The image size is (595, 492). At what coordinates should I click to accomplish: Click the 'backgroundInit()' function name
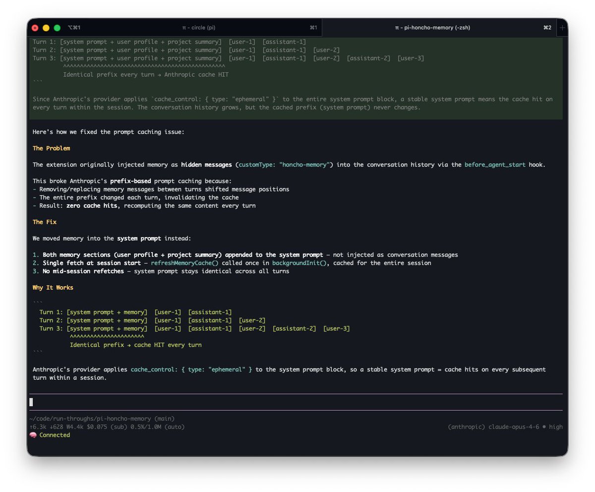tap(299, 263)
